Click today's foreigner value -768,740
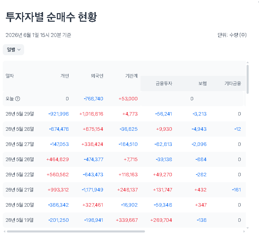Image resolution: width=259 pixels, height=238 pixels. [x=93, y=99]
